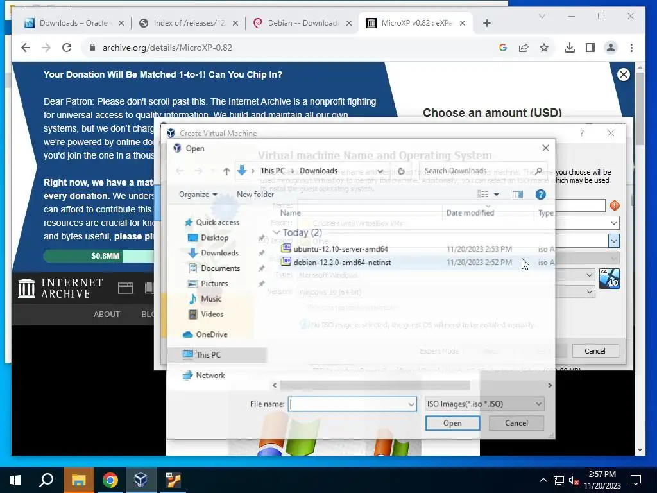Go back in the Open dialog navigation
The image size is (657, 493).
click(x=180, y=171)
